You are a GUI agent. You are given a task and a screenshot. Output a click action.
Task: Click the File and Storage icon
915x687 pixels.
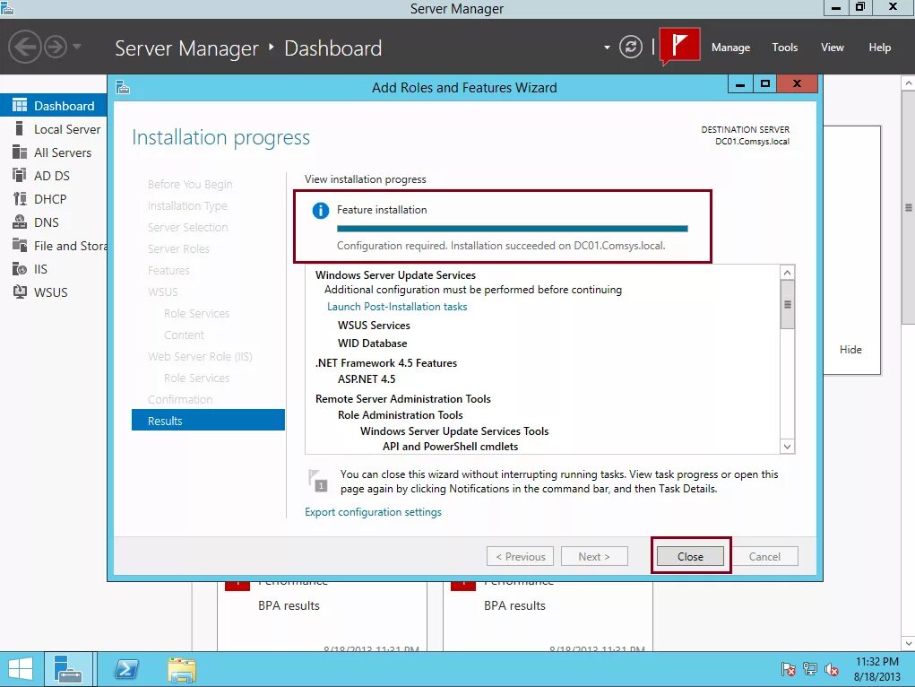19,246
